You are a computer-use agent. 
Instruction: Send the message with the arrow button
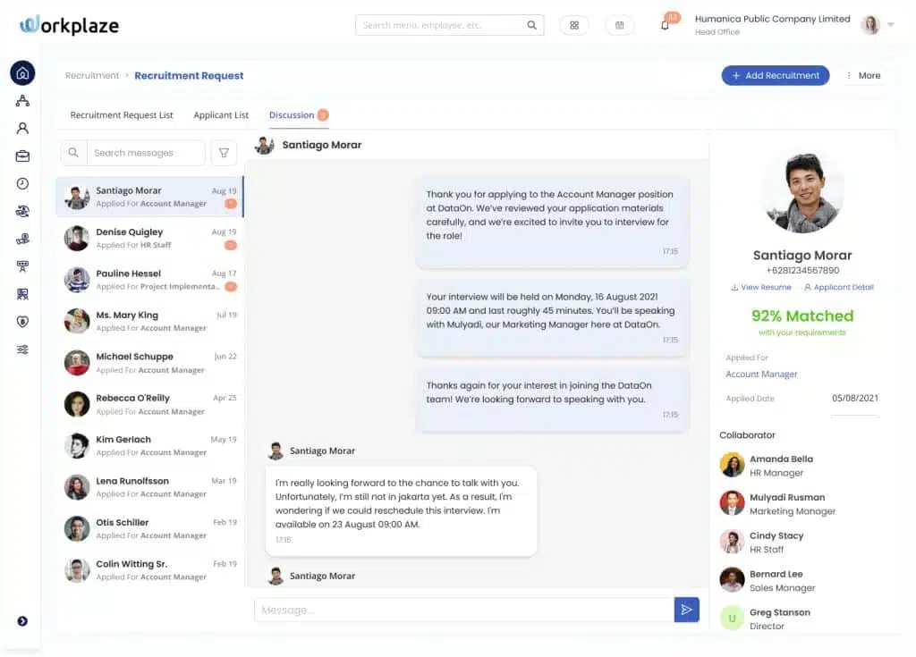(x=686, y=610)
